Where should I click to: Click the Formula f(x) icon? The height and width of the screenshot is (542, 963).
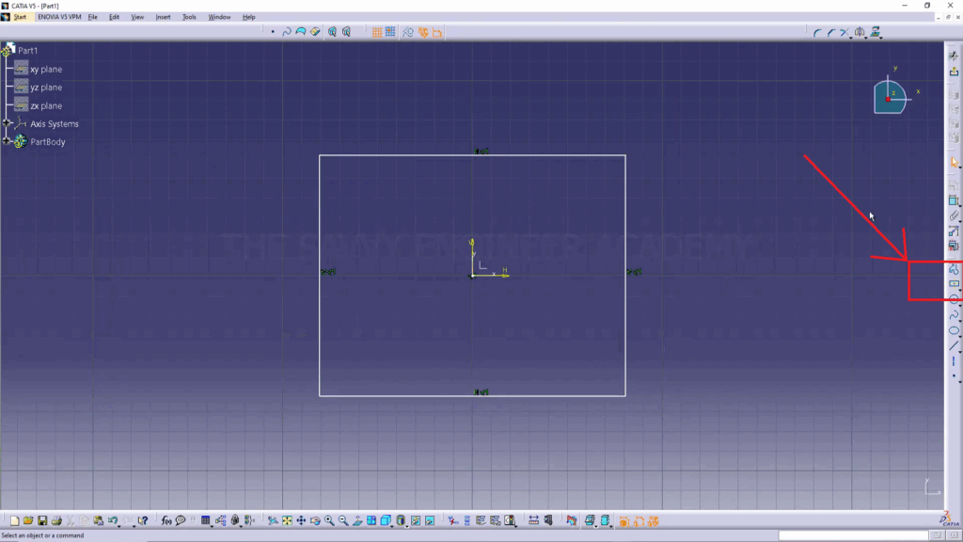166,520
